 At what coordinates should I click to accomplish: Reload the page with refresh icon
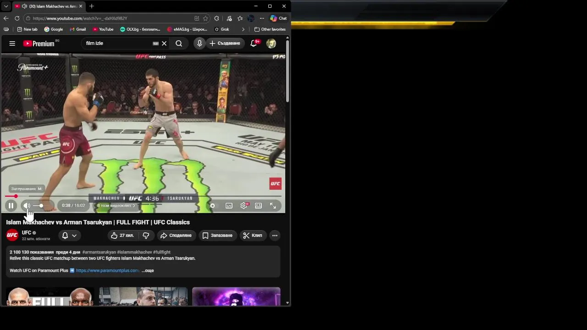point(17,18)
